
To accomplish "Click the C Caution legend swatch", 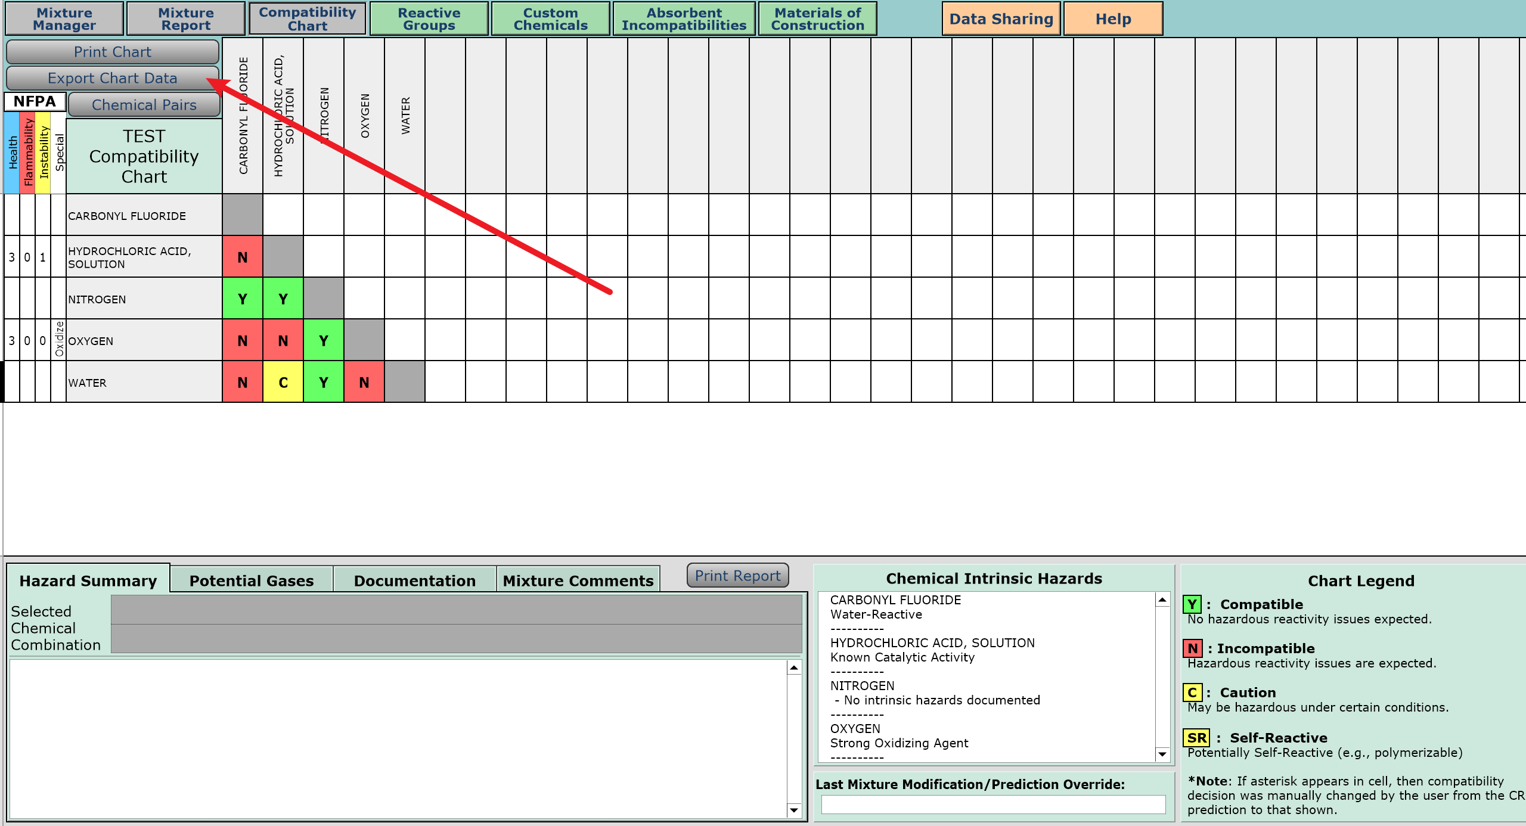I will [x=1192, y=693].
